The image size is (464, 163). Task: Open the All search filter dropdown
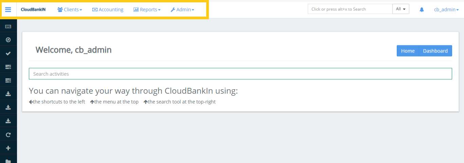(x=400, y=9)
